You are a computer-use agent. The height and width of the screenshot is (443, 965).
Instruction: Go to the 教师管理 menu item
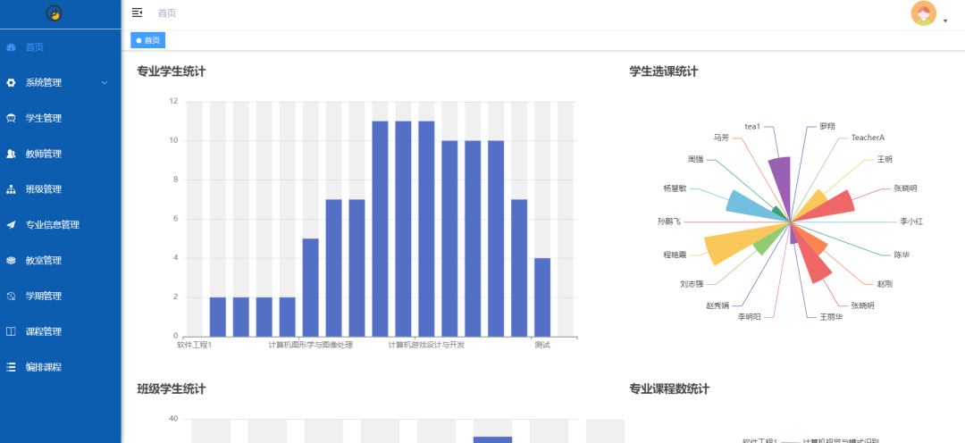pos(61,154)
